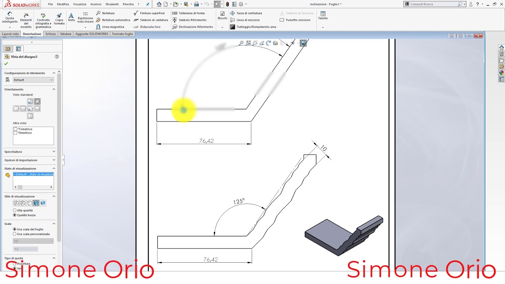Enable the *Trimetrico view checkbox
The width and height of the screenshot is (505, 284).
pos(15,129)
